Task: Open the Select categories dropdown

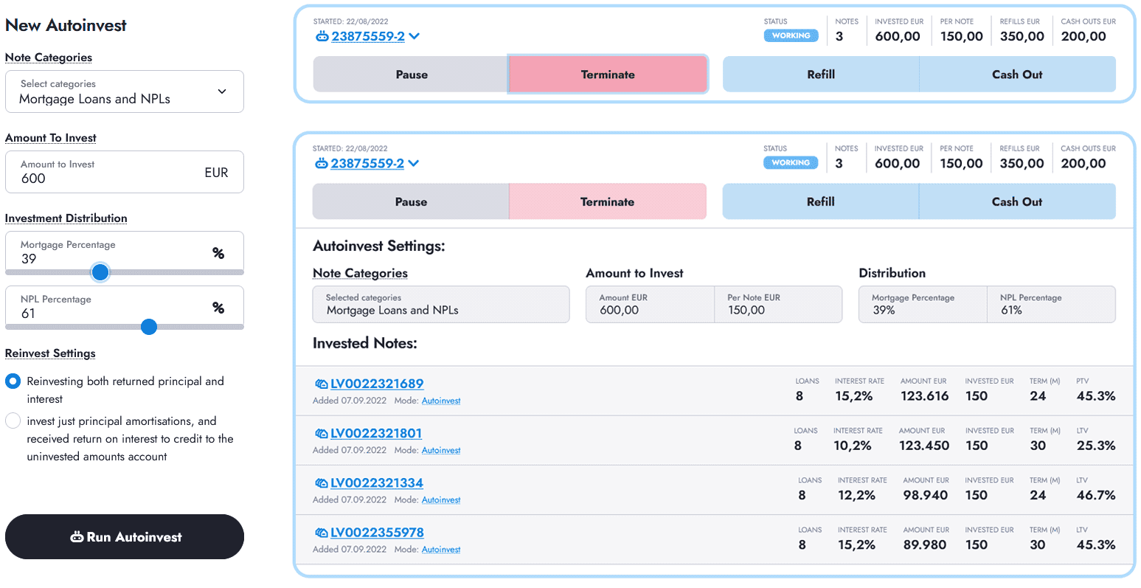Action: click(x=125, y=91)
